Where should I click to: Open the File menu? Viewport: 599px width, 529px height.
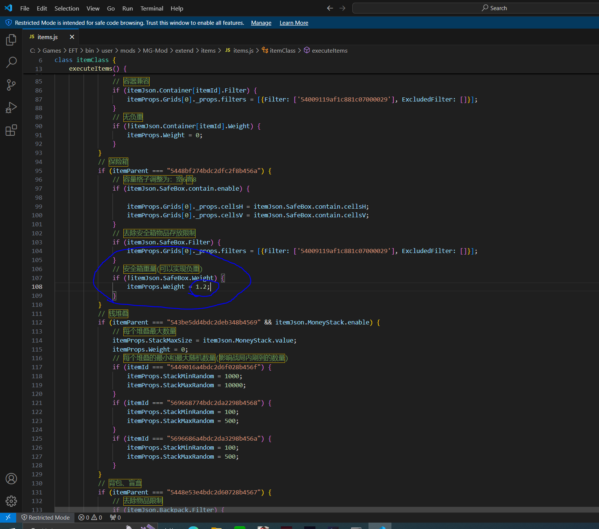click(x=25, y=8)
